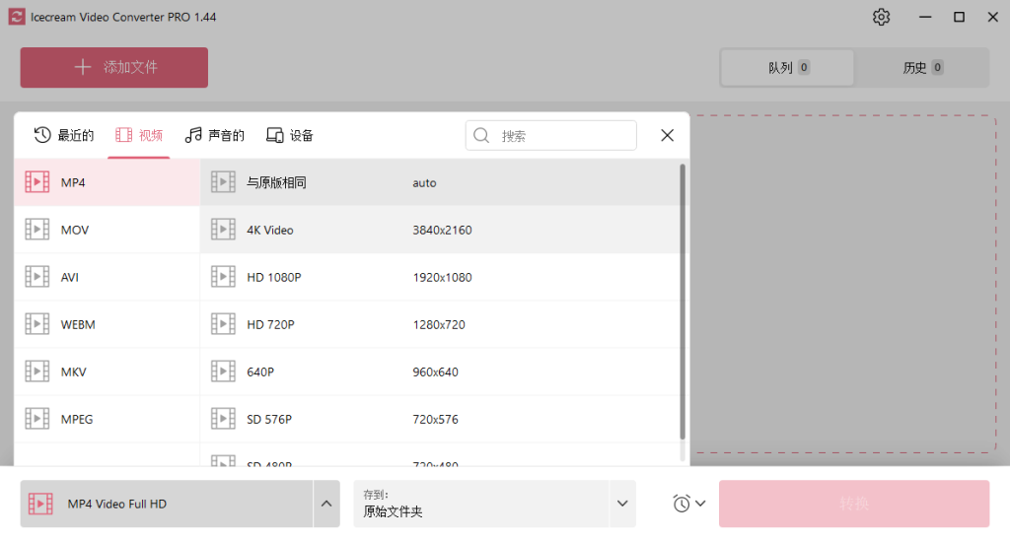
Task: Click the icon beside HD 1080P
Action: coord(224,277)
